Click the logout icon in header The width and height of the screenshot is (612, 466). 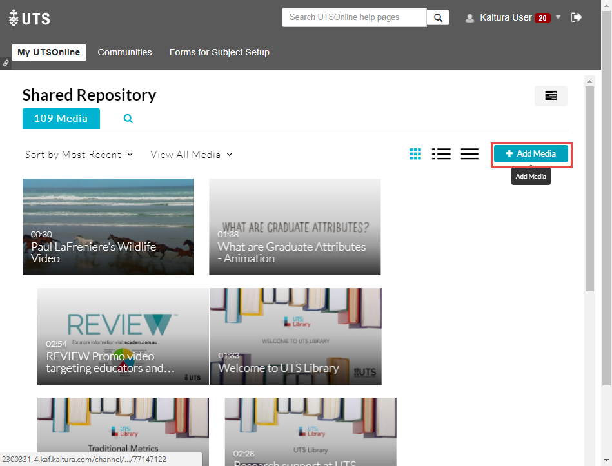[x=576, y=17]
